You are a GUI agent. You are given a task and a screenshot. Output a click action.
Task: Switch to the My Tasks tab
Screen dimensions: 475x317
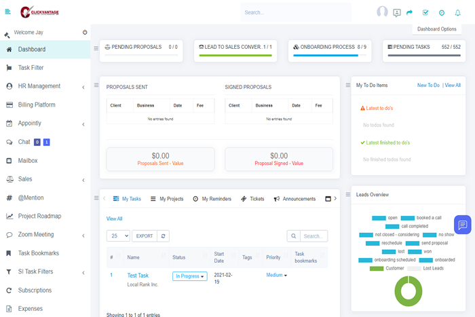click(x=127, y=199)
